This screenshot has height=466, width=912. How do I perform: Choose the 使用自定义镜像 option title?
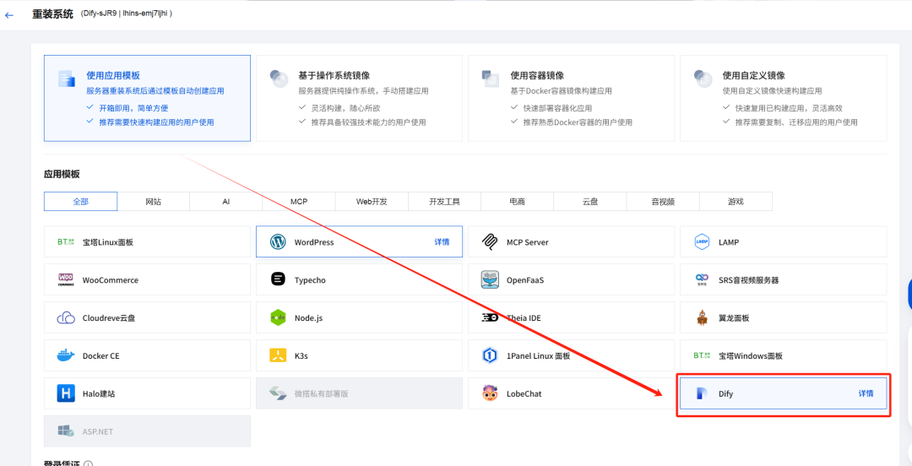click(x=754, y=76)
